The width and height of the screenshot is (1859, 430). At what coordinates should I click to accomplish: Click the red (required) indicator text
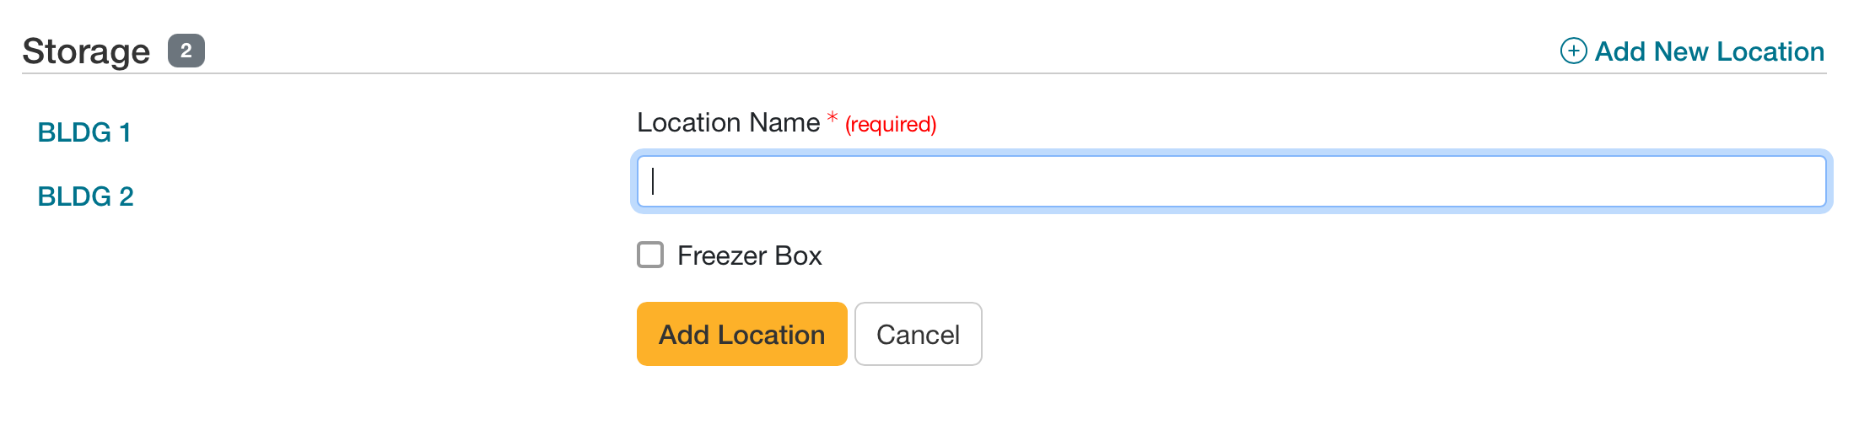coord(891,125)
